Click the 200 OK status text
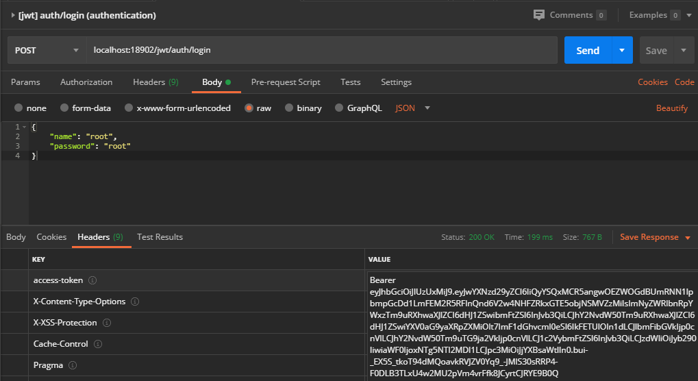 click(482, 237)
